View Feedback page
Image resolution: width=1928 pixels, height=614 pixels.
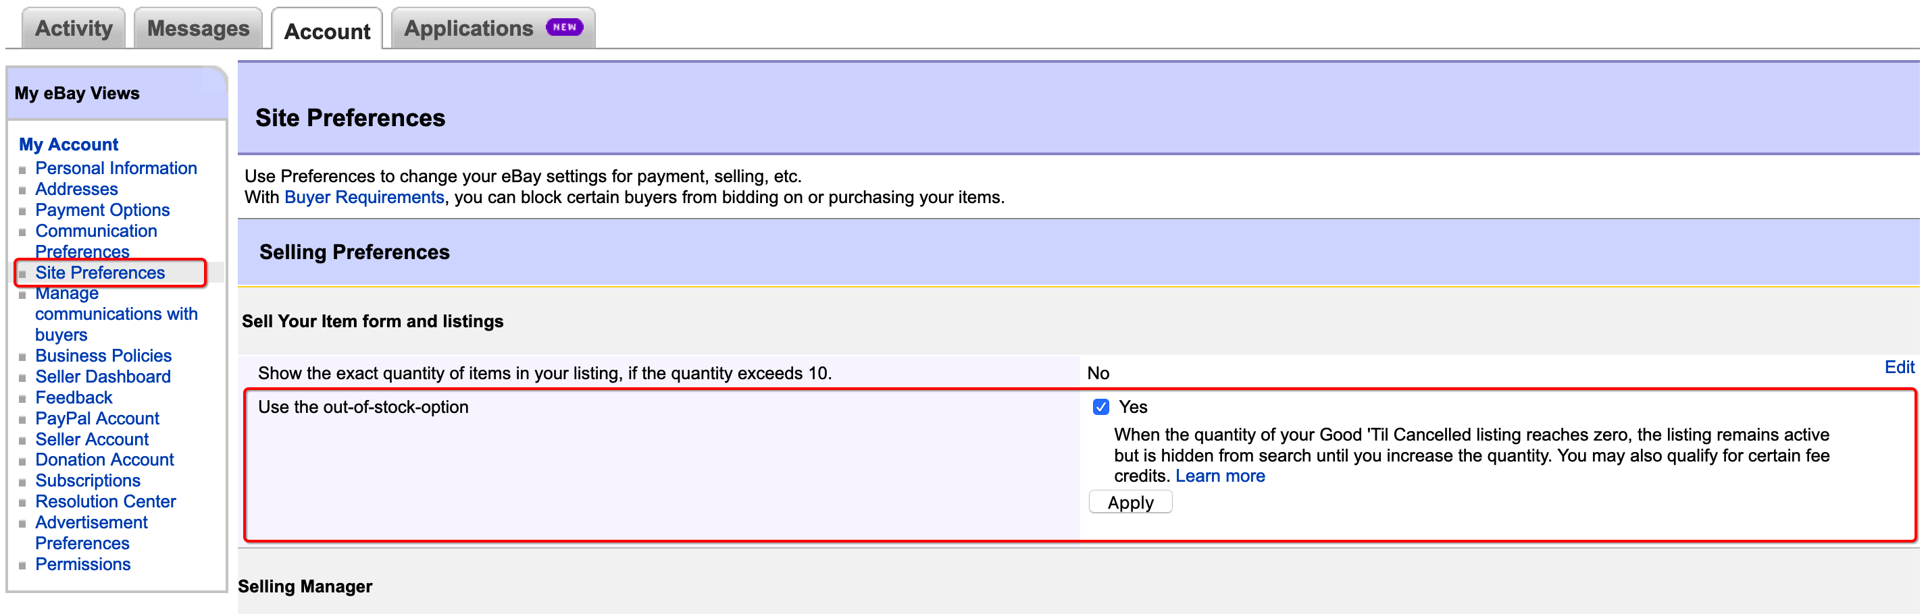(x=74, y=398)
